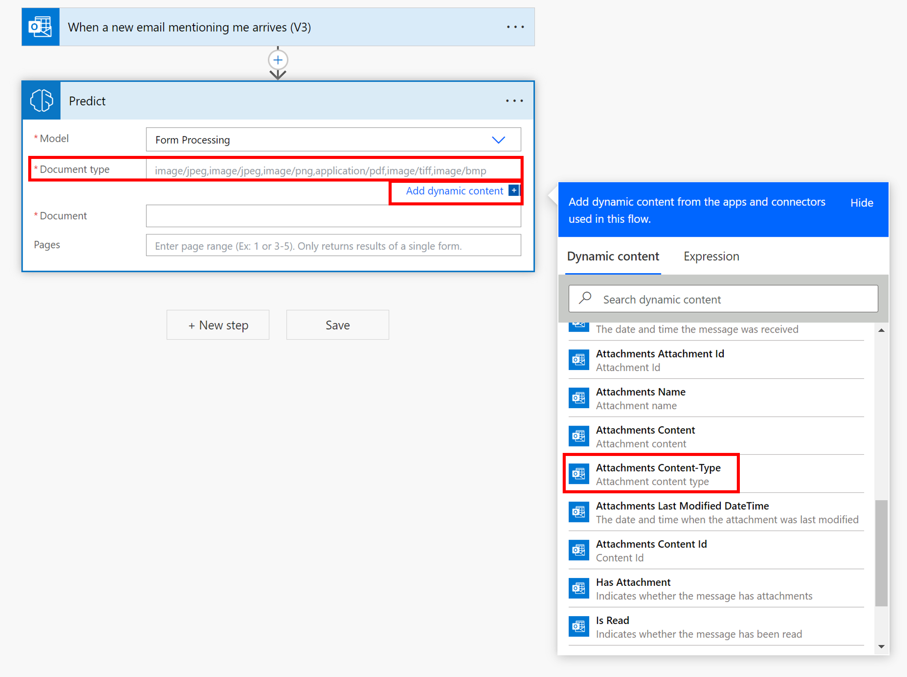This screenshot has height=677, width=907.
Task: Focus the Document type input field
Action: point(333,170)
